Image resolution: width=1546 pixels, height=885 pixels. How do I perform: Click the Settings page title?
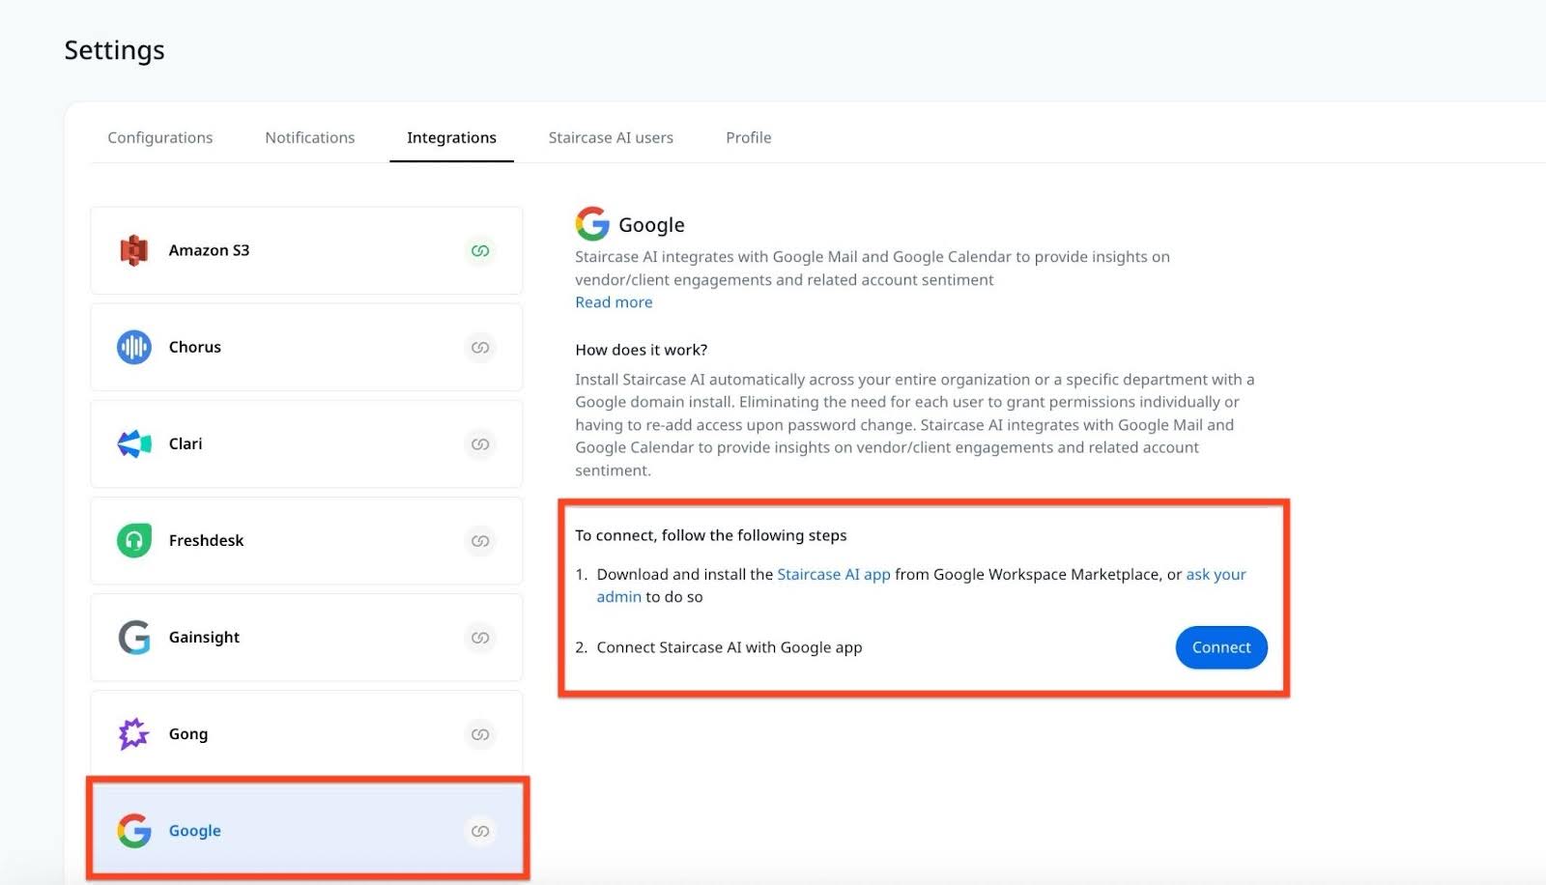(114, 50)
